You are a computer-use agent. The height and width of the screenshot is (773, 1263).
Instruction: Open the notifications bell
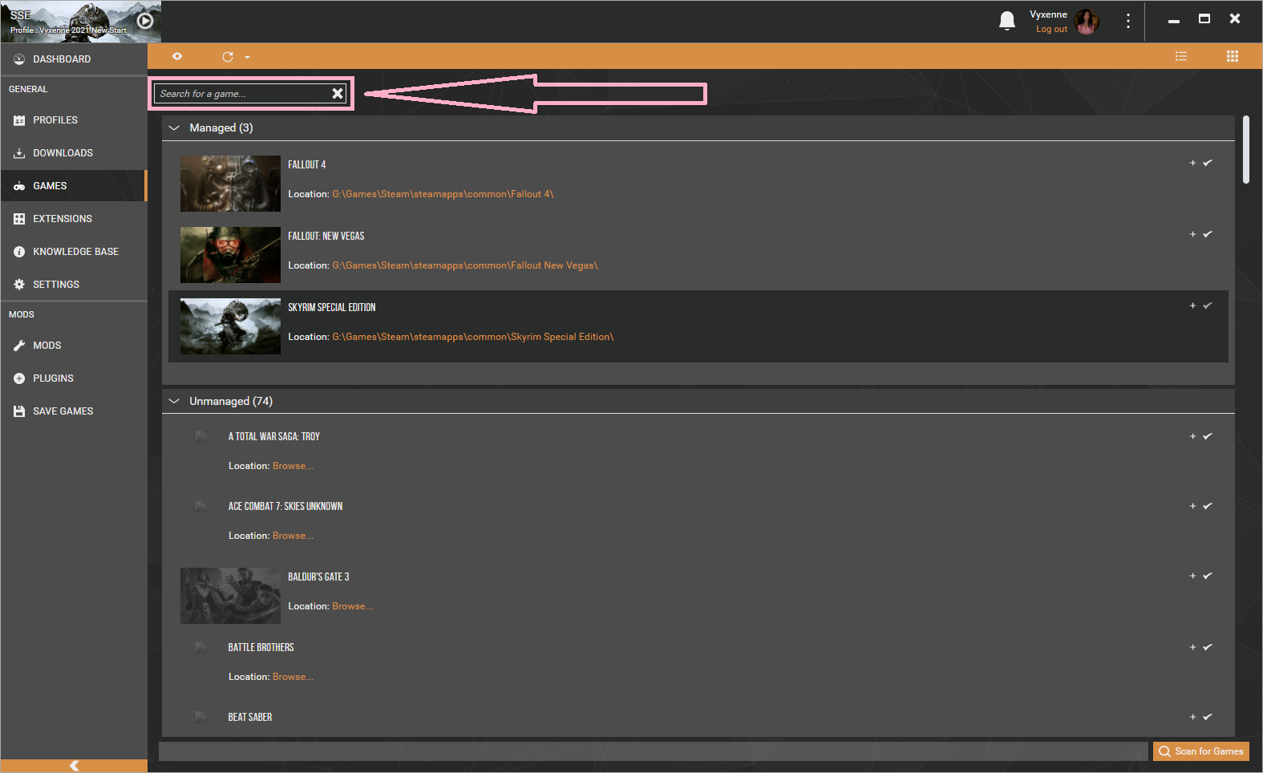pyautogui.click(x=1007, y=21)
